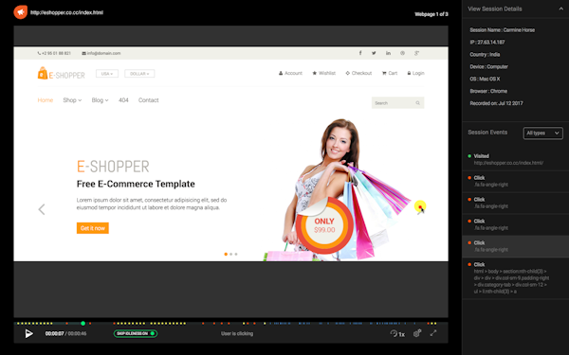The height and width of the screenshot is (355, 569).
Task: Enter fullscreen with the expand arrows icon
Action: click(x=433, y=333)
